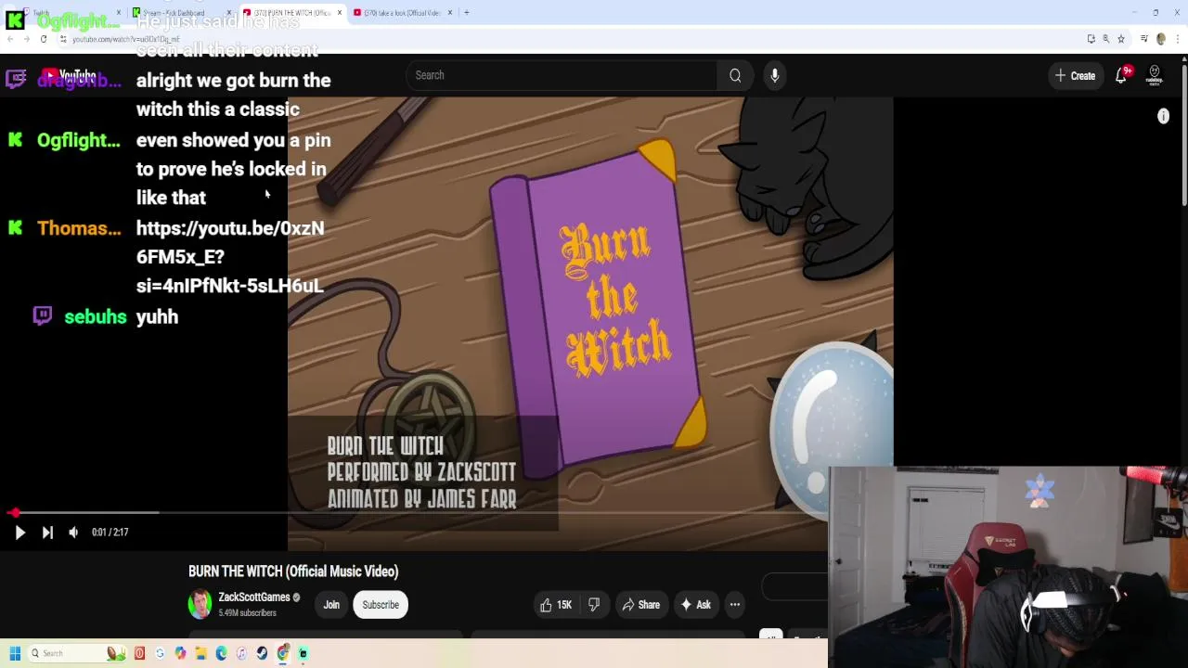Open Microsoft Edge from the taskbar
The image size is (1188, 668).
pos(221,653)
